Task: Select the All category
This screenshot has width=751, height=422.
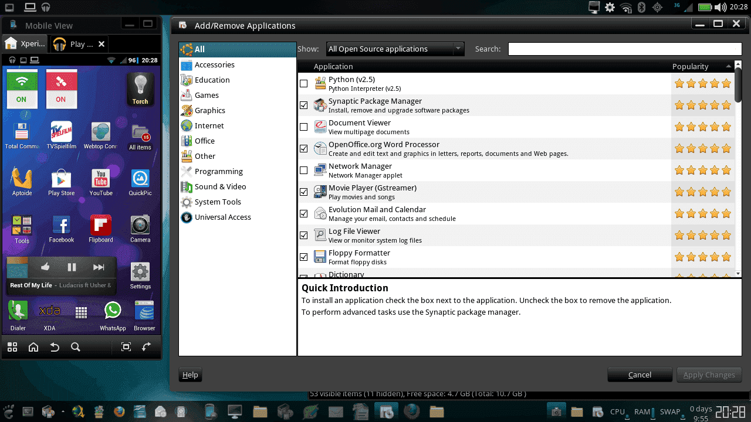Action: coord(238,49)
